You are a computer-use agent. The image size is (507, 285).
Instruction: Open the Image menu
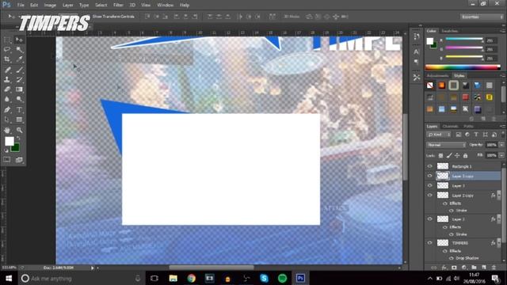point(50,6)
